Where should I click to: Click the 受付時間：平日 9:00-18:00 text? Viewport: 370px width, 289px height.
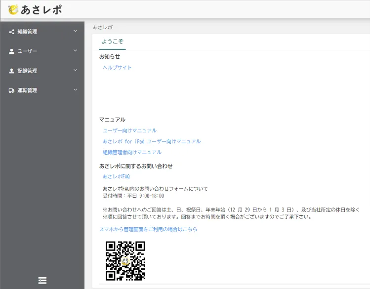click(x=133, y=196)
